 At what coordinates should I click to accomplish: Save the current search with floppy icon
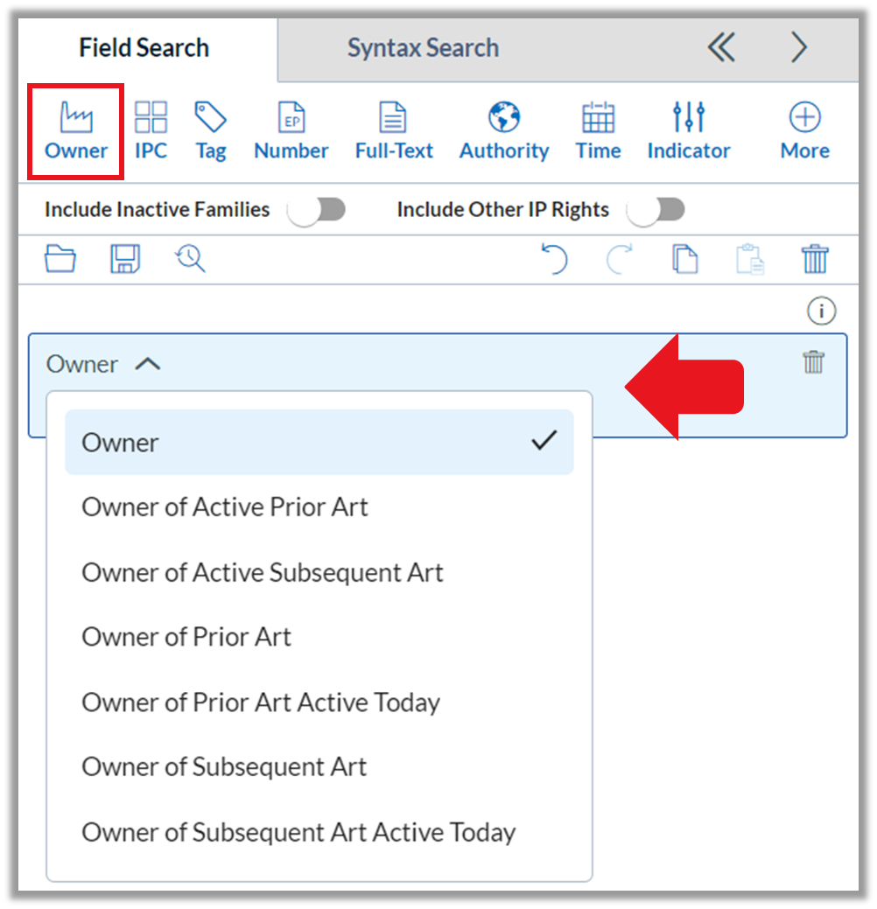coord(125,259)
